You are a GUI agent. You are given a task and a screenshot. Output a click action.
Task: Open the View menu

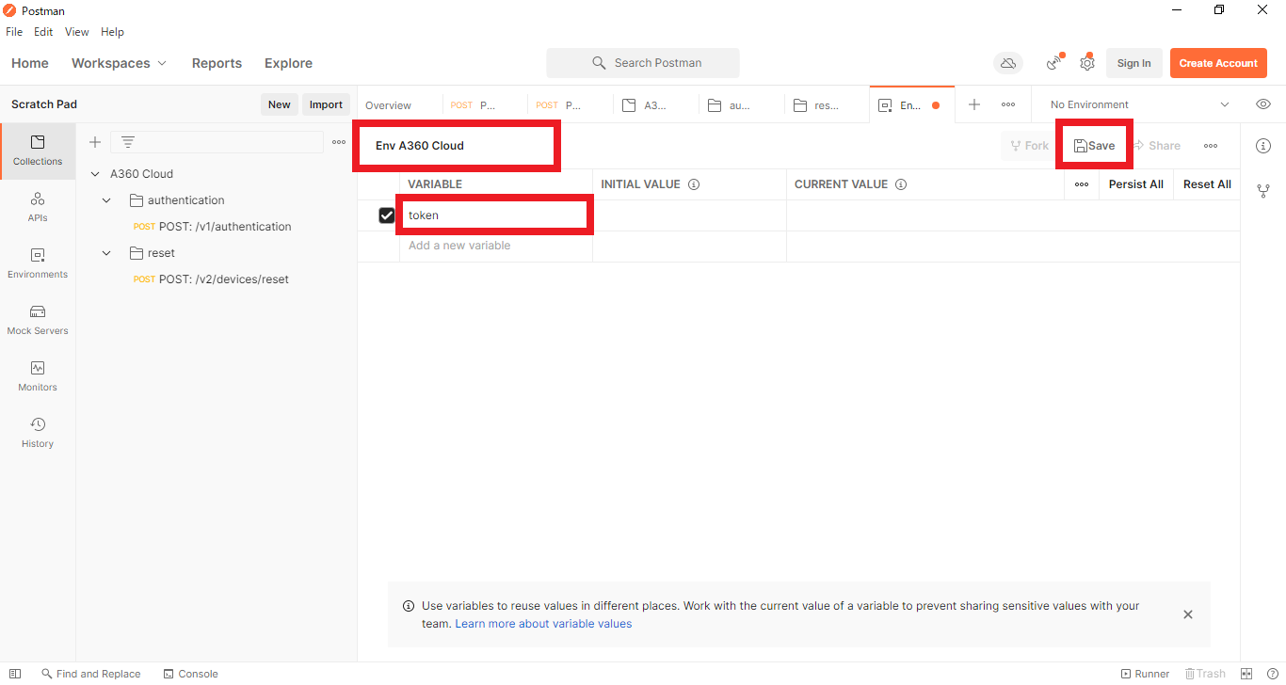(77, 32)
